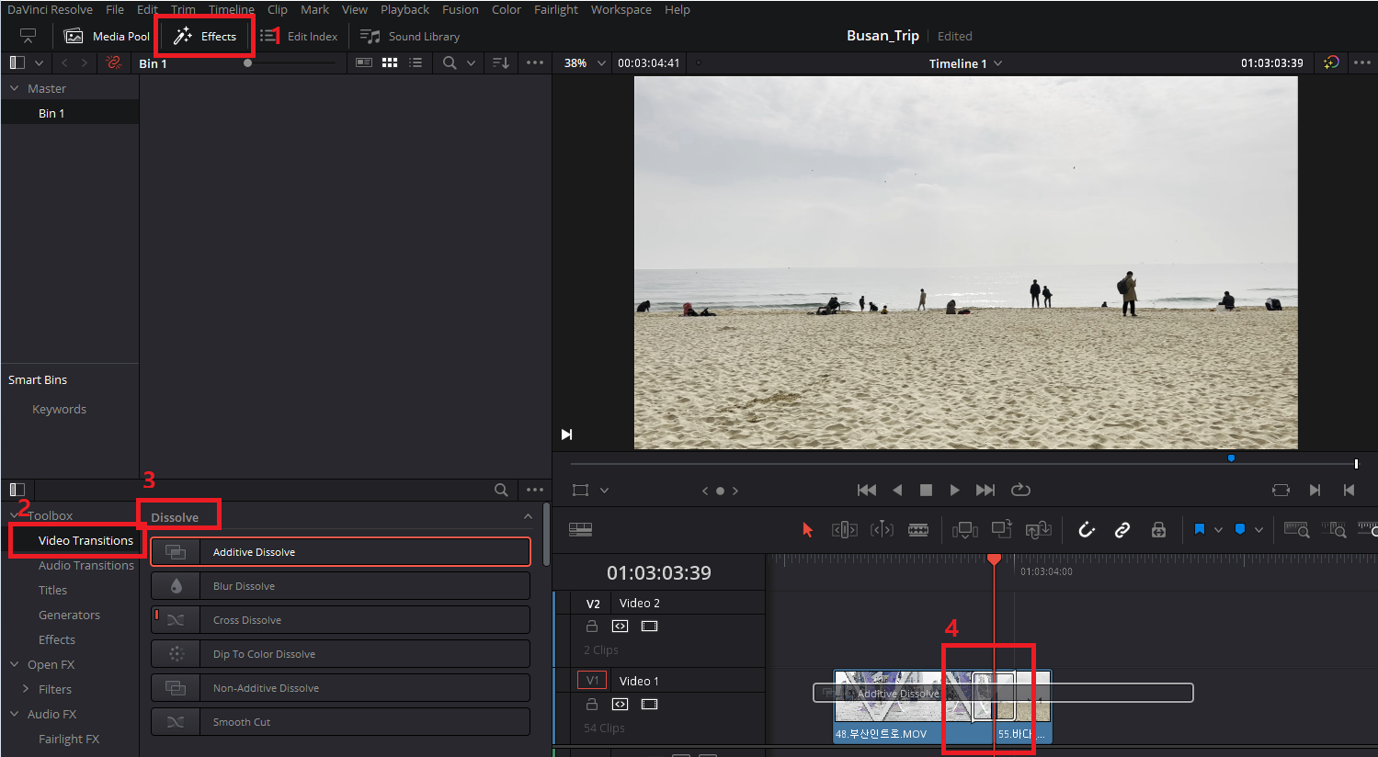Click the Play button in the viewer
The width and height of the screenshot is (1378, 757).
click(954, 491)
